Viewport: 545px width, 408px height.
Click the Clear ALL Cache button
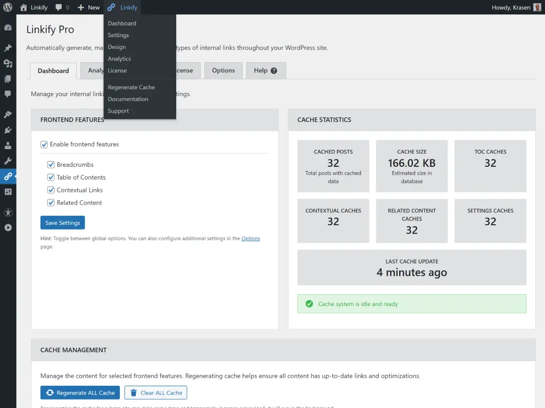tap(155, 393)
